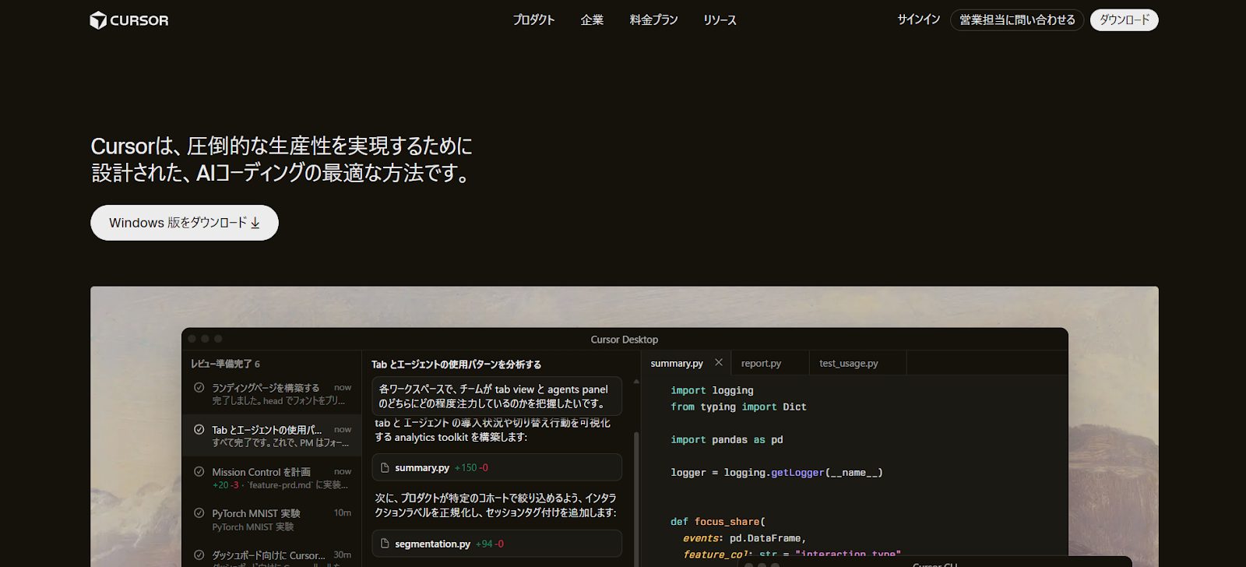
Task: Click the ダウンロード button in the header
Action: [1124, 20]
